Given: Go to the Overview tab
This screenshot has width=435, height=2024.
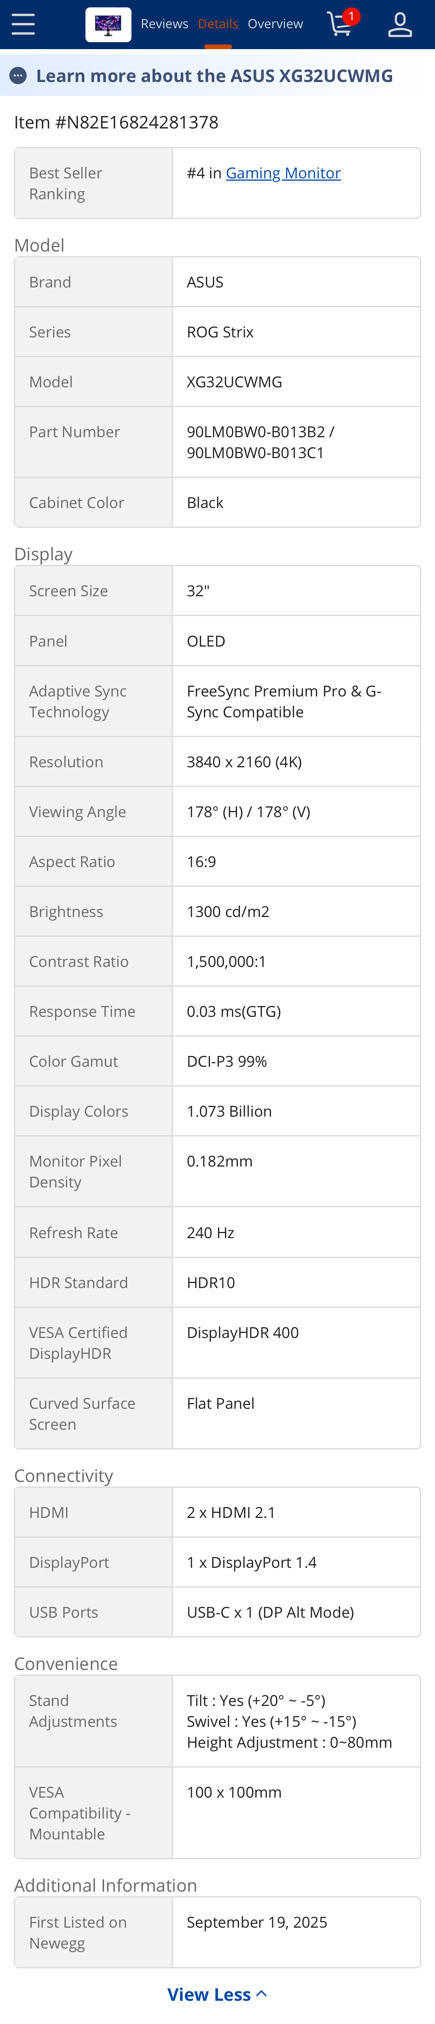Looking at the screenshot, I should click(275, 24).
